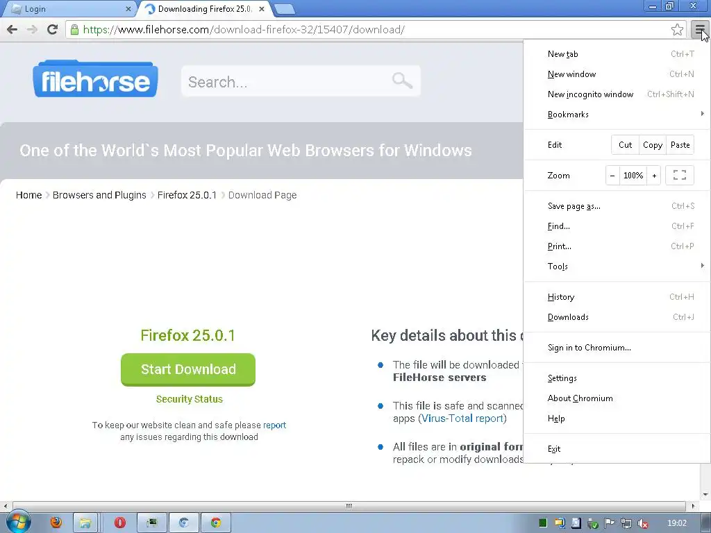The image size is (711, 533).
Task: Open Google Chrome from the taskbar
Action: click(x=216, y=523)
